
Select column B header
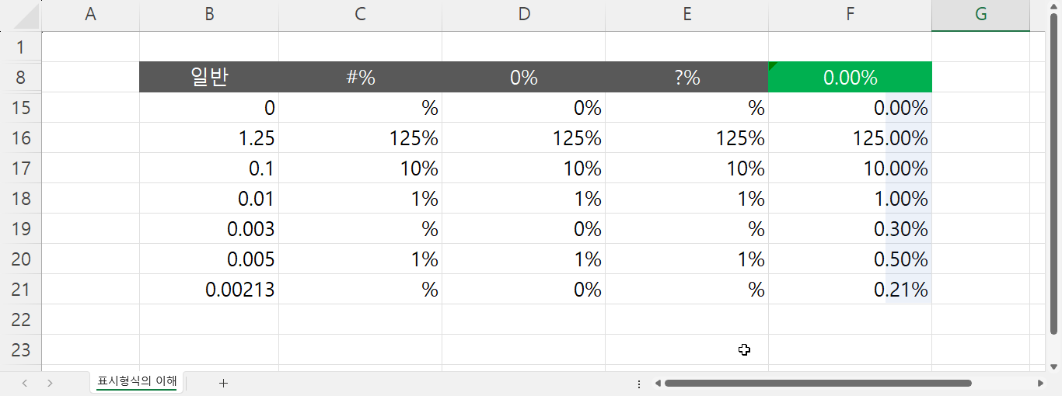coord(208,15)
